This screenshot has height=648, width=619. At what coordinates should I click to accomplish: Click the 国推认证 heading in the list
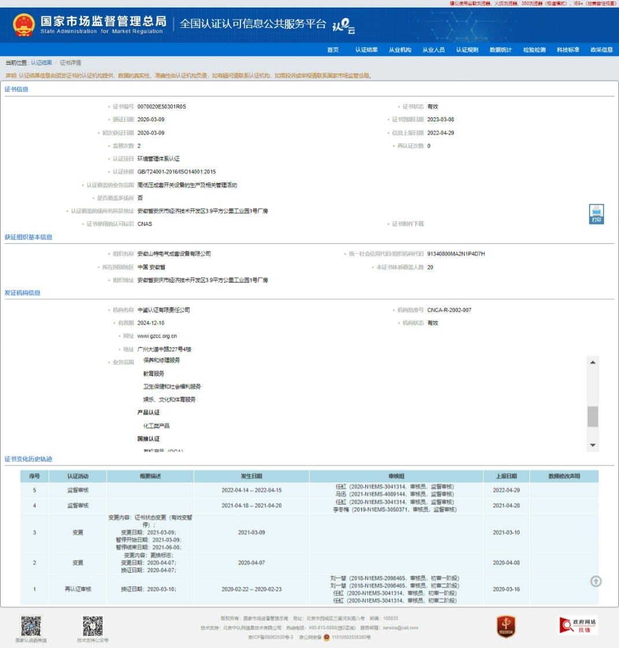click(x=149, y=439)
